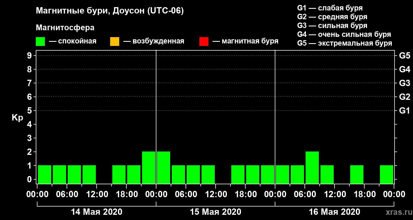Click 'G3 — сильная буря' legend line
The width and height of the screenshot is (413, 220).
click(332, 26)
